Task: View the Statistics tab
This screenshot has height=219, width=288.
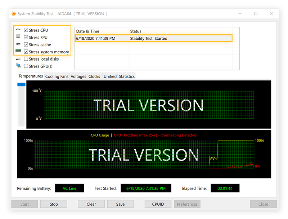Action: tap(126, 76)
